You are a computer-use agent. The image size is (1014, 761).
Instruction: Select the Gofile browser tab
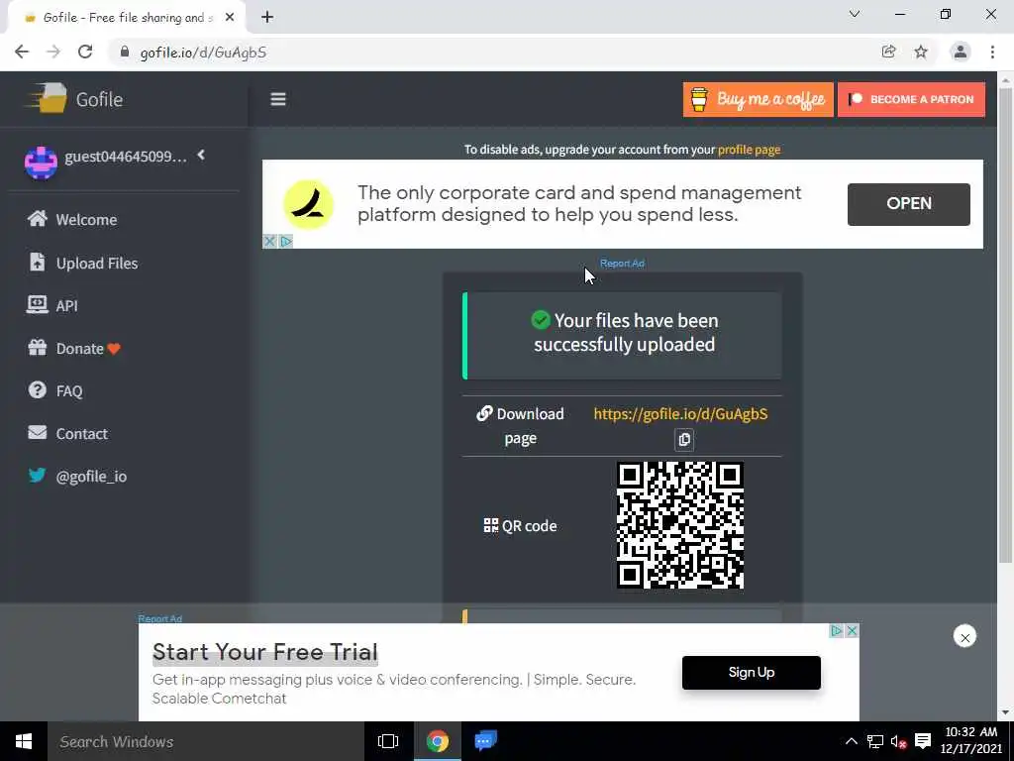[126, 18]
